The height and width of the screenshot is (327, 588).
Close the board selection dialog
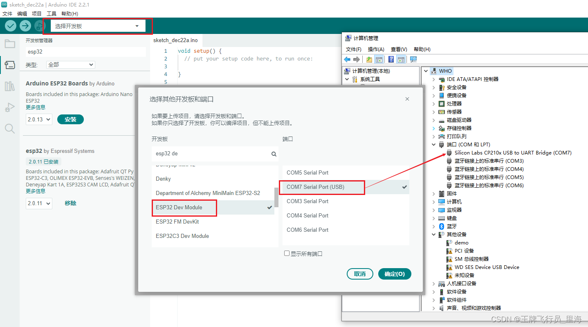point(407,99)
